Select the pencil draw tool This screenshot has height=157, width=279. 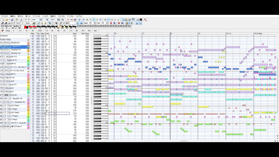(50, 23)
